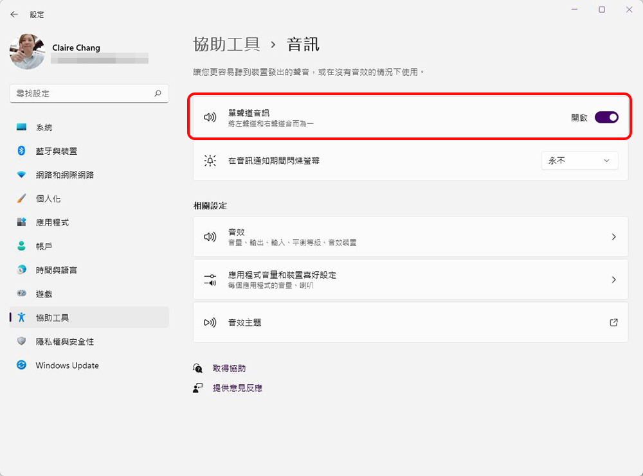
Task: Open the 永不 flash screen dropdown
Action: point(579,161)
